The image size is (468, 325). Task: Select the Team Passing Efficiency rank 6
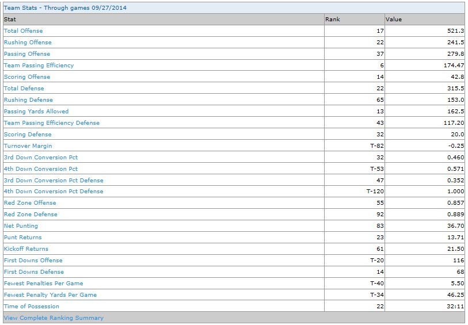coord(382,66)
